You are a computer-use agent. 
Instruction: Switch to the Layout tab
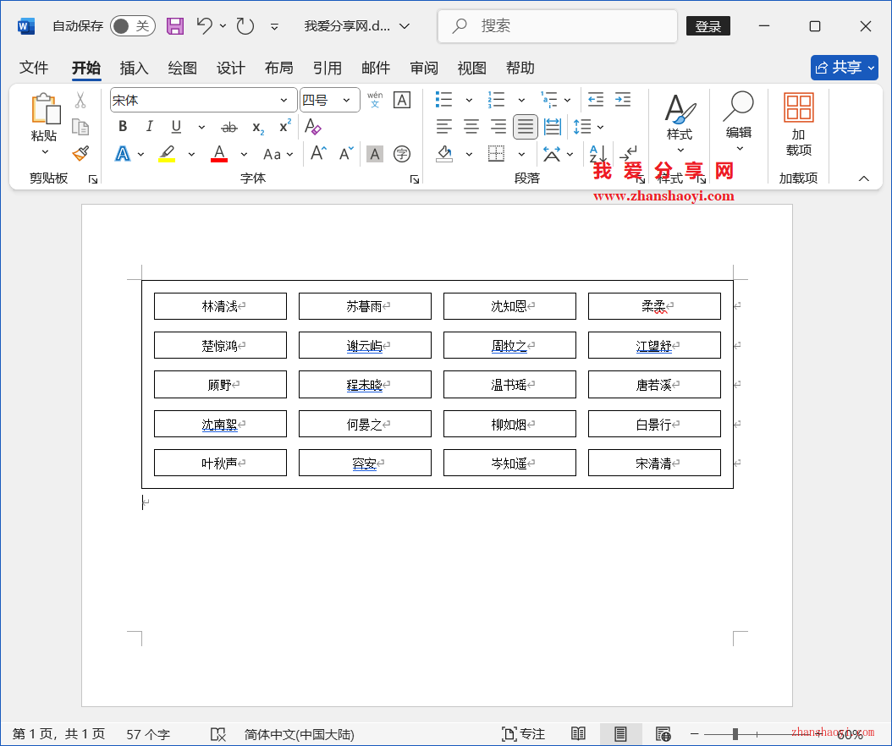pyautogui.click(x=278, y=68)
